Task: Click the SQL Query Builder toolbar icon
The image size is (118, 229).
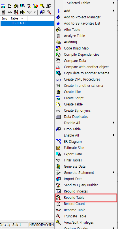Action: pos(29,6)
